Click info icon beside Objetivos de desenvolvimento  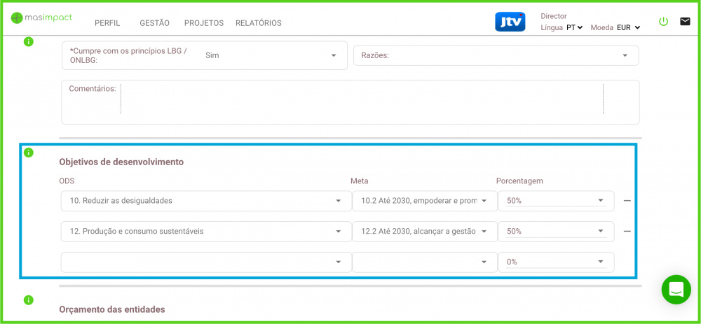coord(29,153)
